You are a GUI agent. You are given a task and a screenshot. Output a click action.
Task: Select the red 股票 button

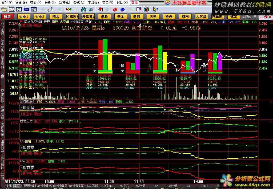coord(7,16)
